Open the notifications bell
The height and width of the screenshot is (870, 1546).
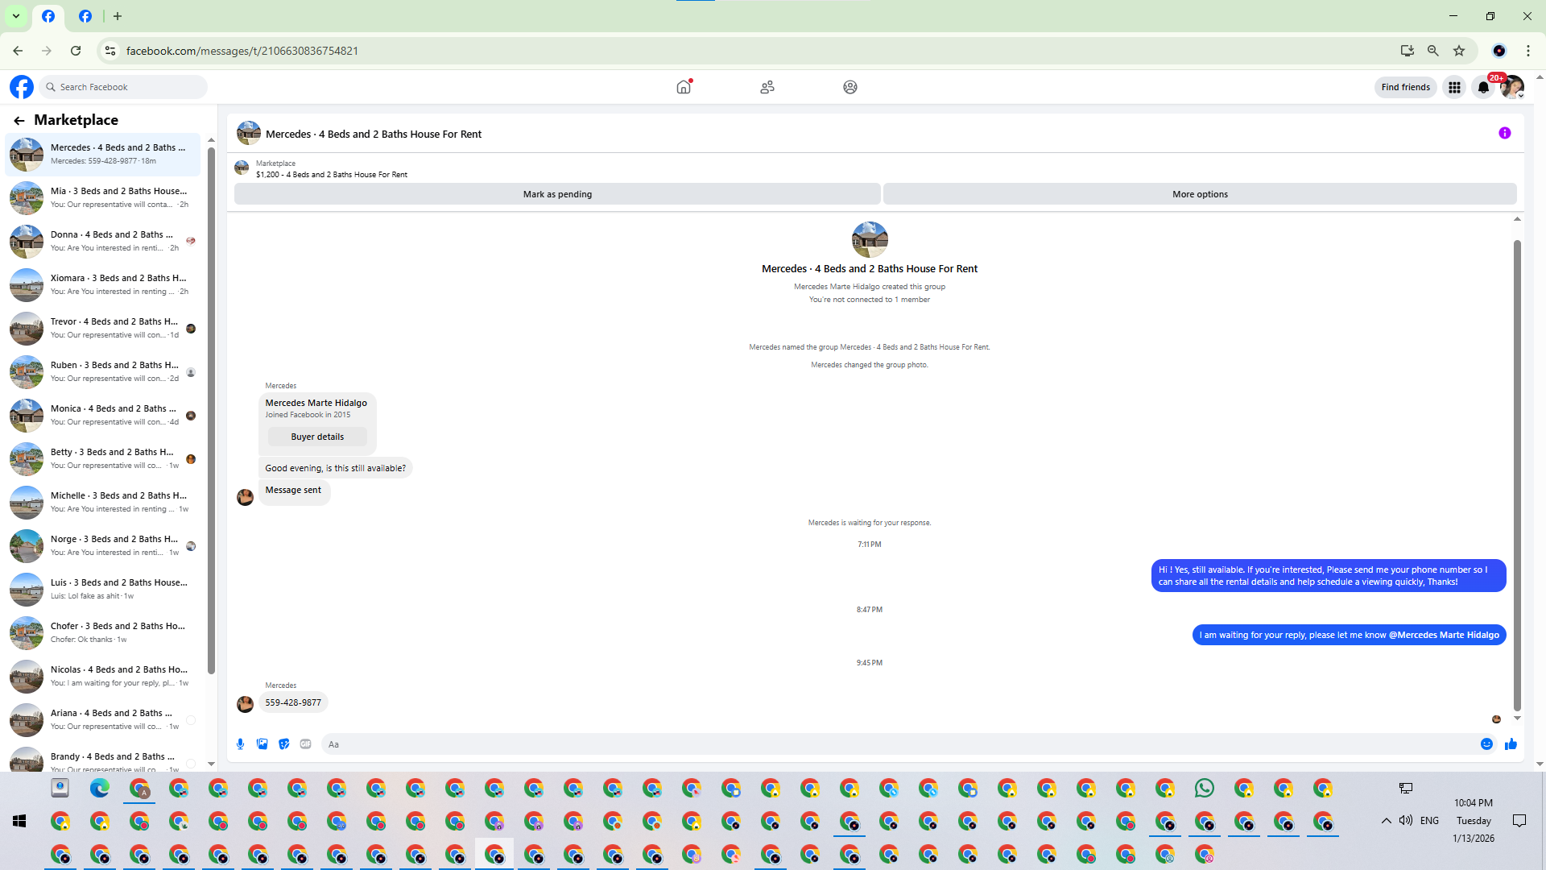tap(1483, 87)
